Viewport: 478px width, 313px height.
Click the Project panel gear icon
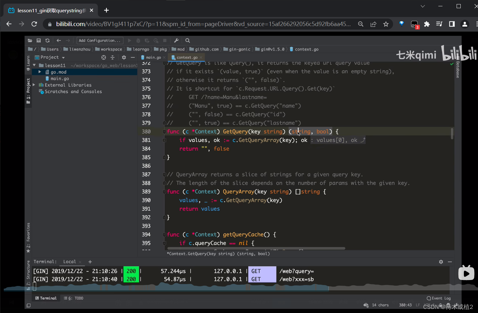(x=124, y=58)
